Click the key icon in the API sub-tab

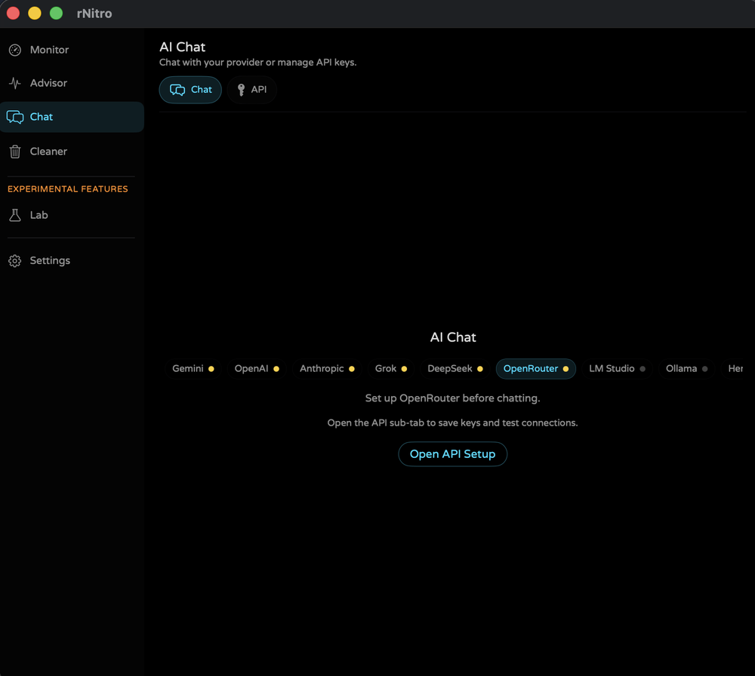(242, 90)
